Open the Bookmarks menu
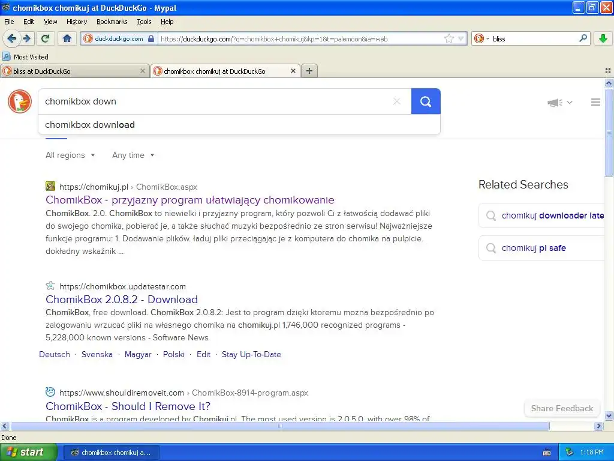 coord(112,22)
